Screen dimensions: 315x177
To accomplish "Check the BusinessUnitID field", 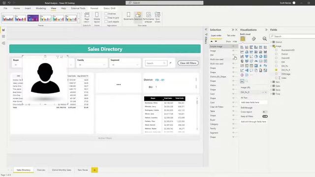I will [x=276, y=50].
